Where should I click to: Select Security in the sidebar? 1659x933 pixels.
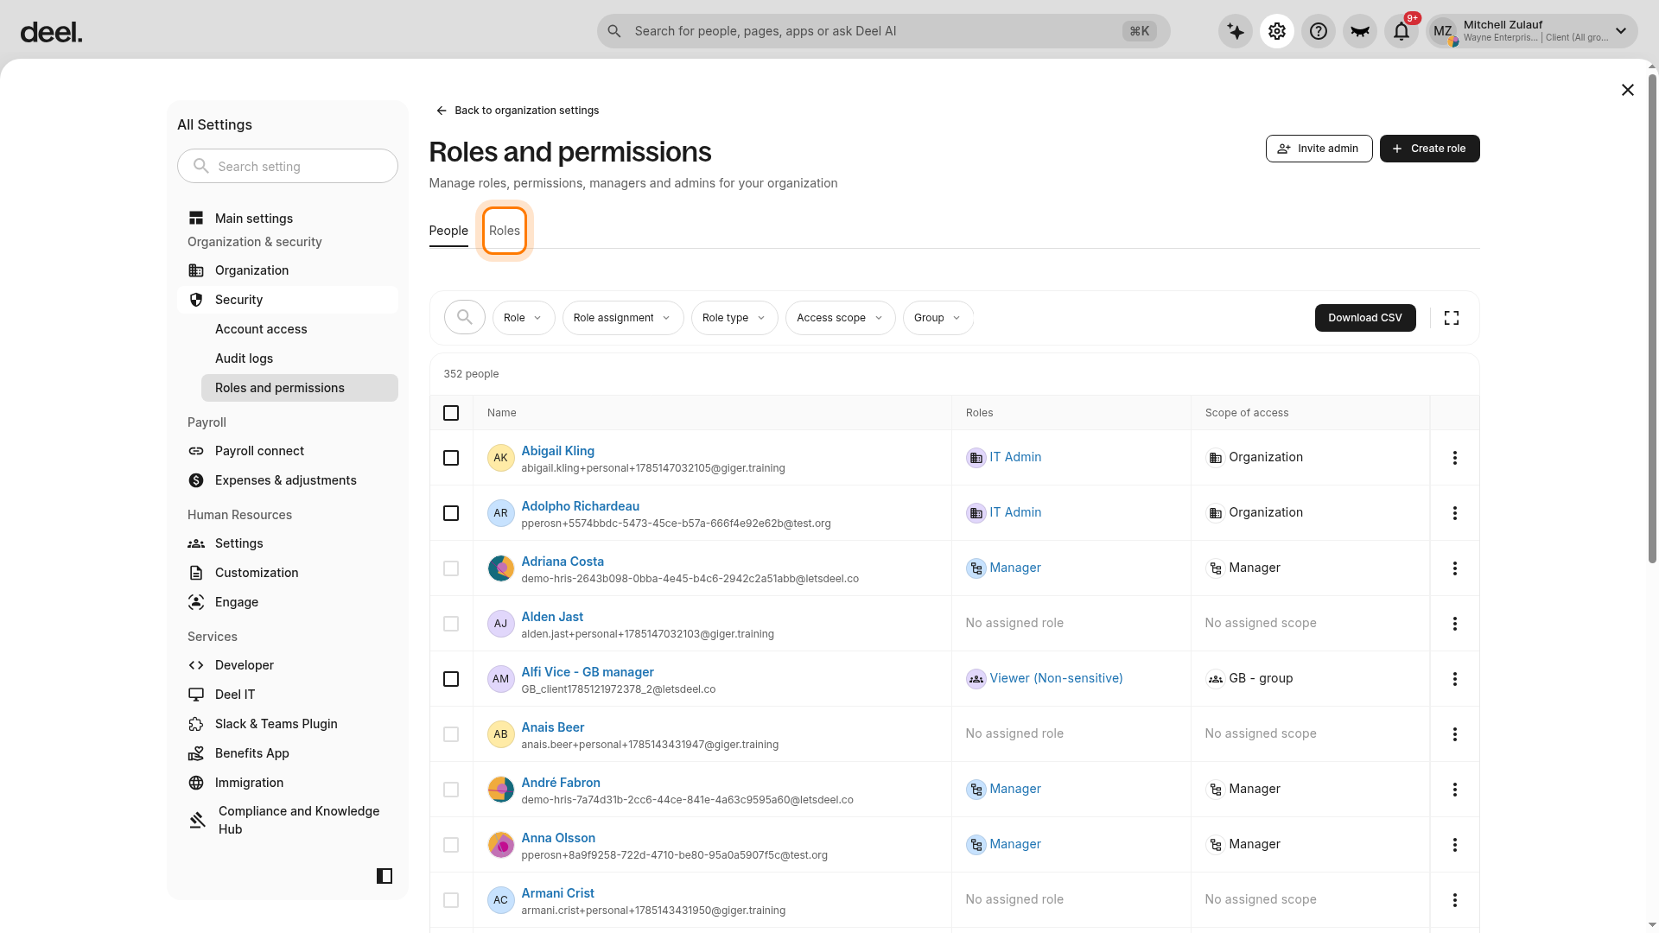tap(288, 300)
